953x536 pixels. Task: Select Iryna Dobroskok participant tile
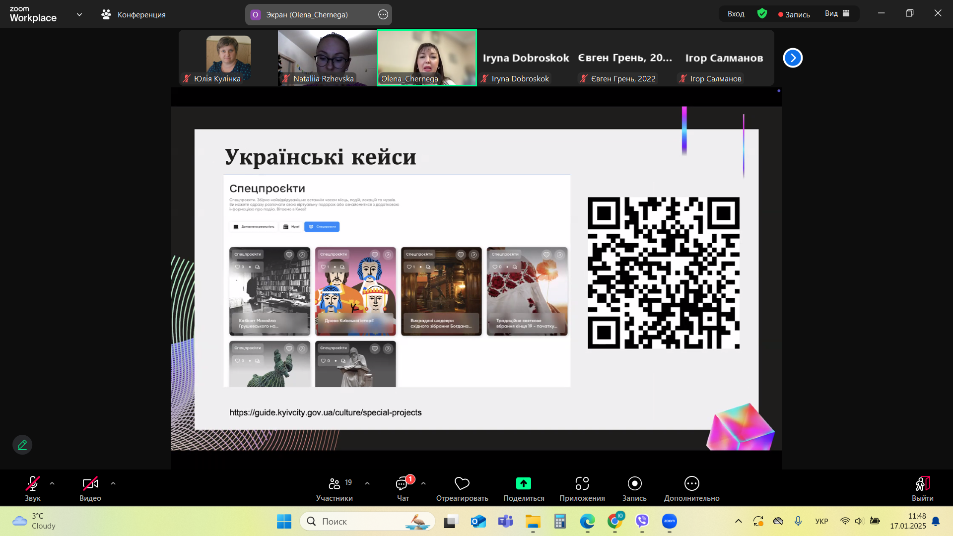tap(526, 58)
